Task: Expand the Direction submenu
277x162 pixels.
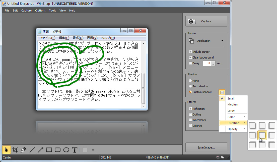Action: (x=233, y=123)
